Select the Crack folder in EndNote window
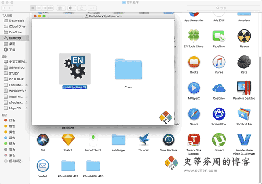The width and height of the screenshot is (262, 184). [x=128, y=69]
